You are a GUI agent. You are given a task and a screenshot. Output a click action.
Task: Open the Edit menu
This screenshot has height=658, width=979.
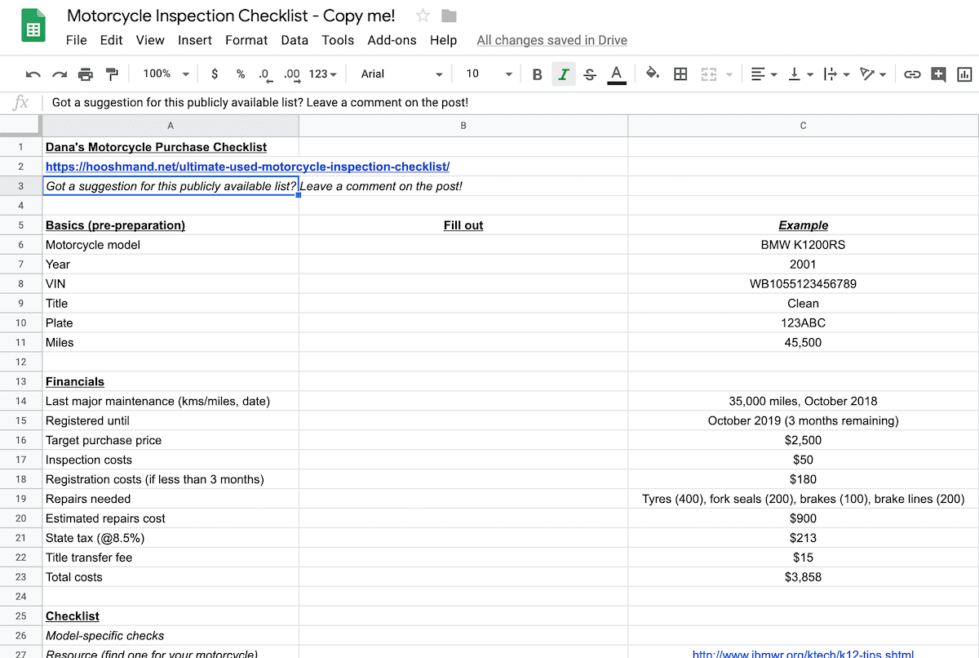[x=112, y=40]
